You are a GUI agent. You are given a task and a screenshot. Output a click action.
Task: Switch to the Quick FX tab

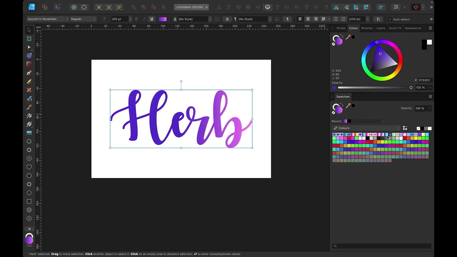[x=395, y=28]
